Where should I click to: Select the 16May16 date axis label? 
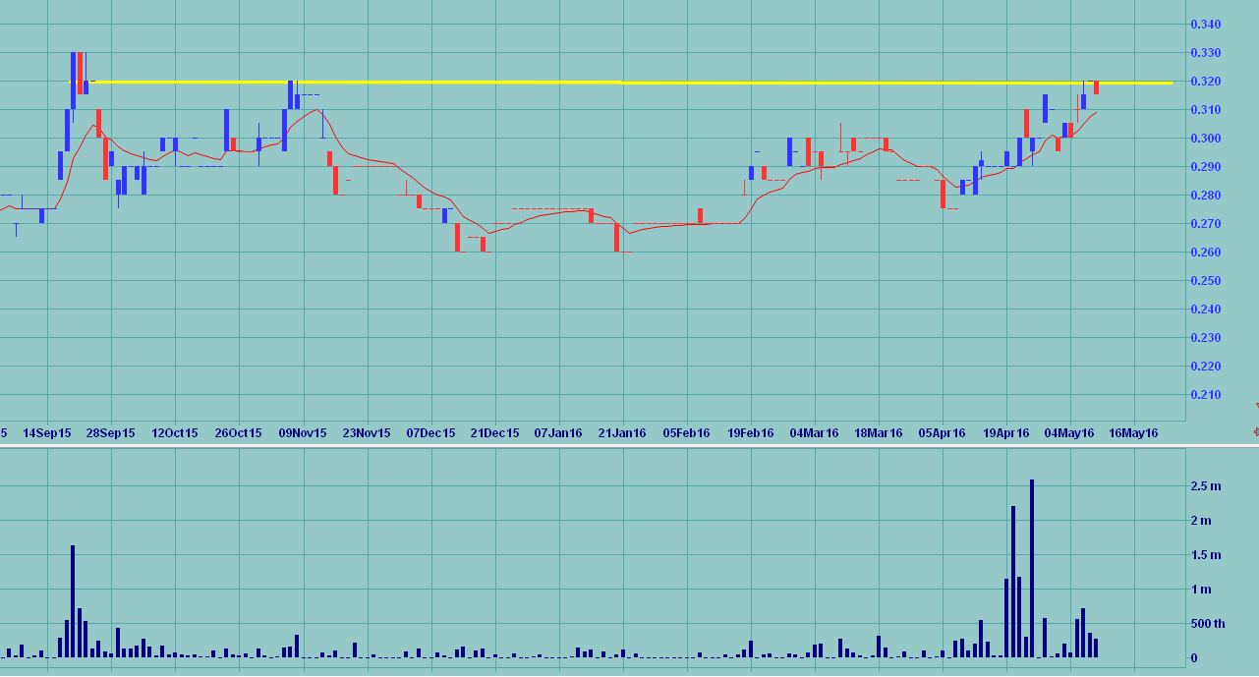pyautogui.click(x=1134, y=433)
